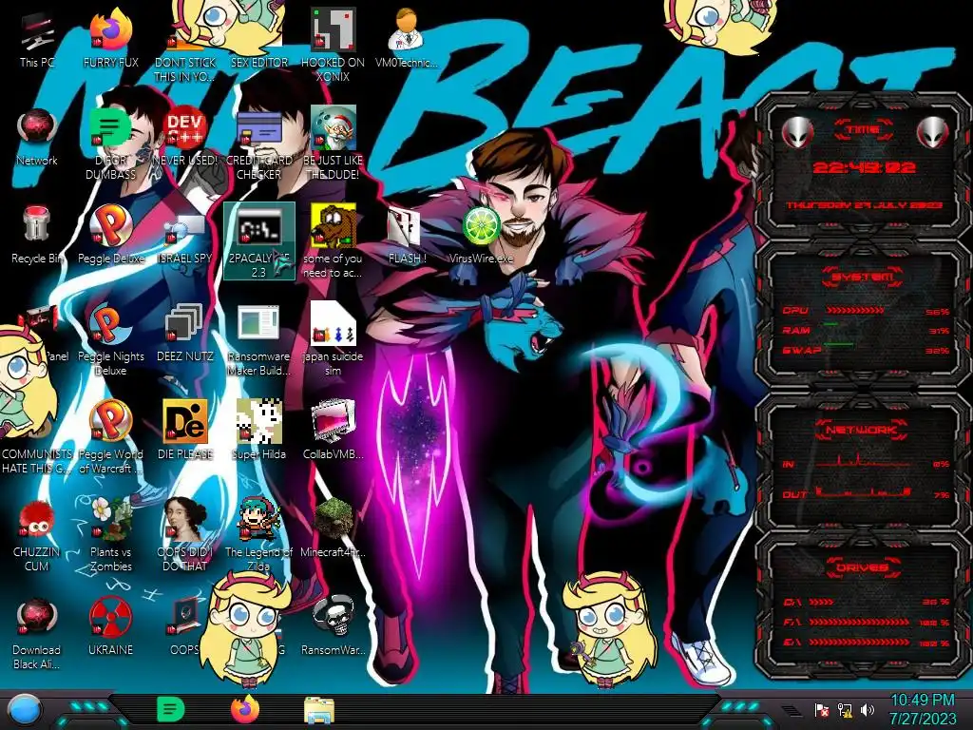This screenshot has height=730, width=973.
Task: Open the Recycle Bin
Action: click(x=37, y=236)
